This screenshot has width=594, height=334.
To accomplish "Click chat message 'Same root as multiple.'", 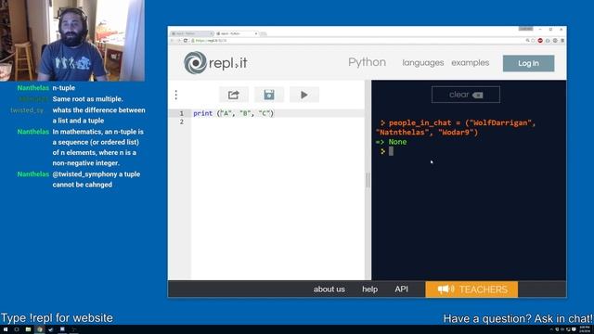I will point(87,99).
